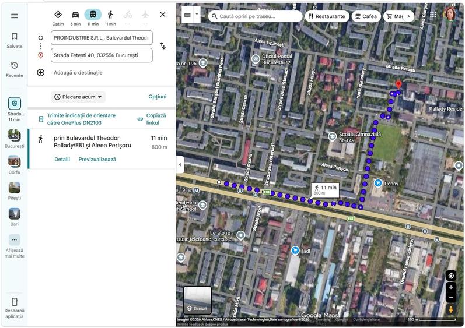The height and width of the screenshot is (328, 465).
Task: Click the Lerato.ro place marker
Action: coord(241,235)
